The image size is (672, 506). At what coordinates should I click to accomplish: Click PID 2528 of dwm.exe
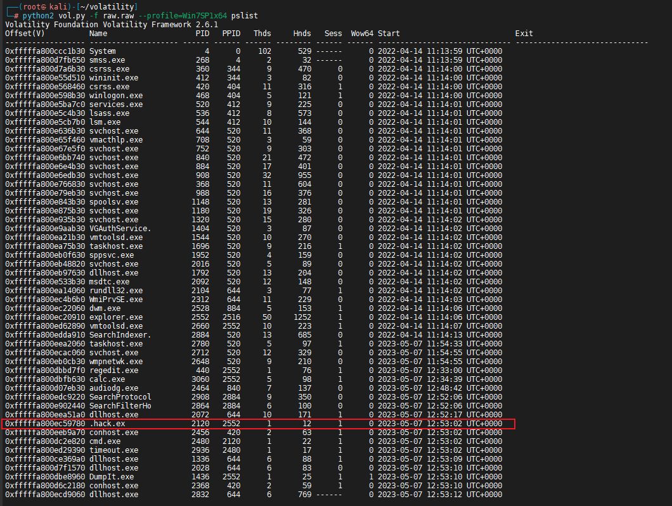(200, 308)
